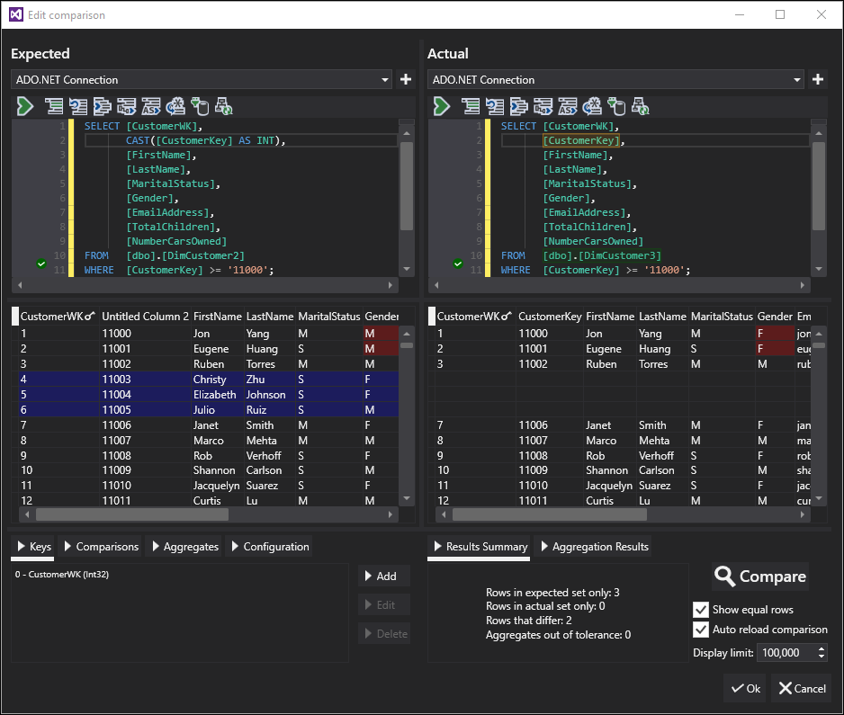The image size is (844, 715).
Task: Click the undo-arrow lines icon in Actual toolbar
Action: point(494,106)
